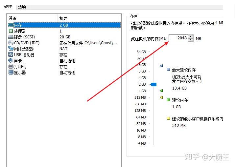The height and width of the screenshot is (167, 235).
Task: Click the memory size input field showing 2048
Action: pyautogui.click(x=178, y=38)
